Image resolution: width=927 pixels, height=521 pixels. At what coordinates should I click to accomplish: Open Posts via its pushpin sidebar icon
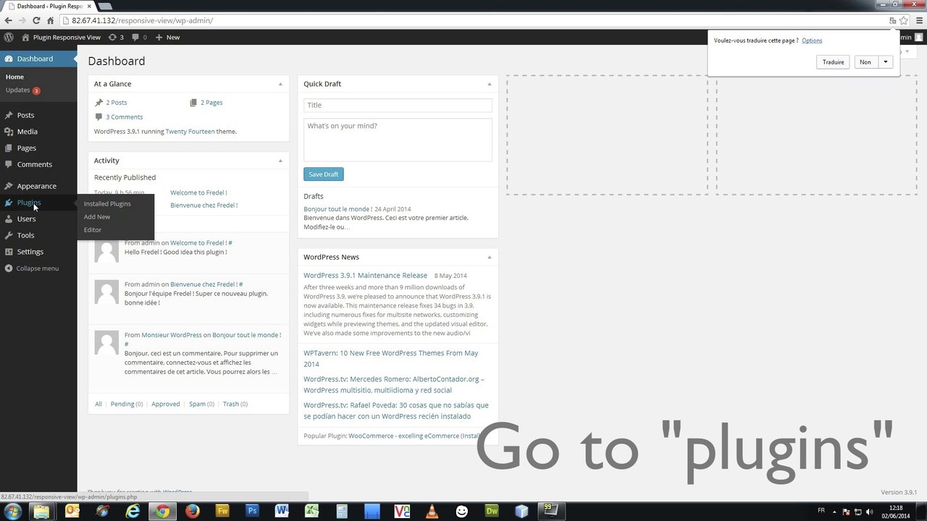(x=9, y=115)
